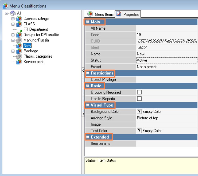This screenshot has height=176, width=198.
Task: Enable the Grouping Required checkbox
Action: point(139,92)
